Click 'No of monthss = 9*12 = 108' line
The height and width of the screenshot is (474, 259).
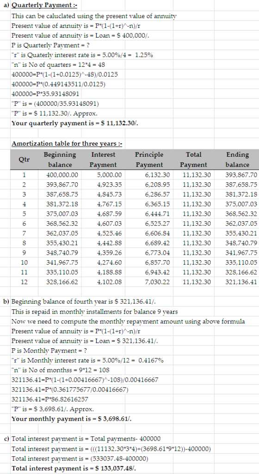click(60, 370)
